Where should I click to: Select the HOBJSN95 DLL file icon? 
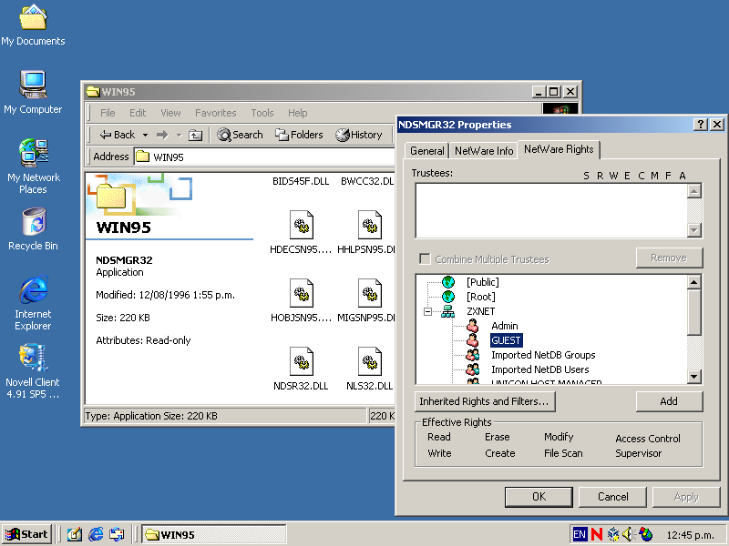[x=302, y=293]
